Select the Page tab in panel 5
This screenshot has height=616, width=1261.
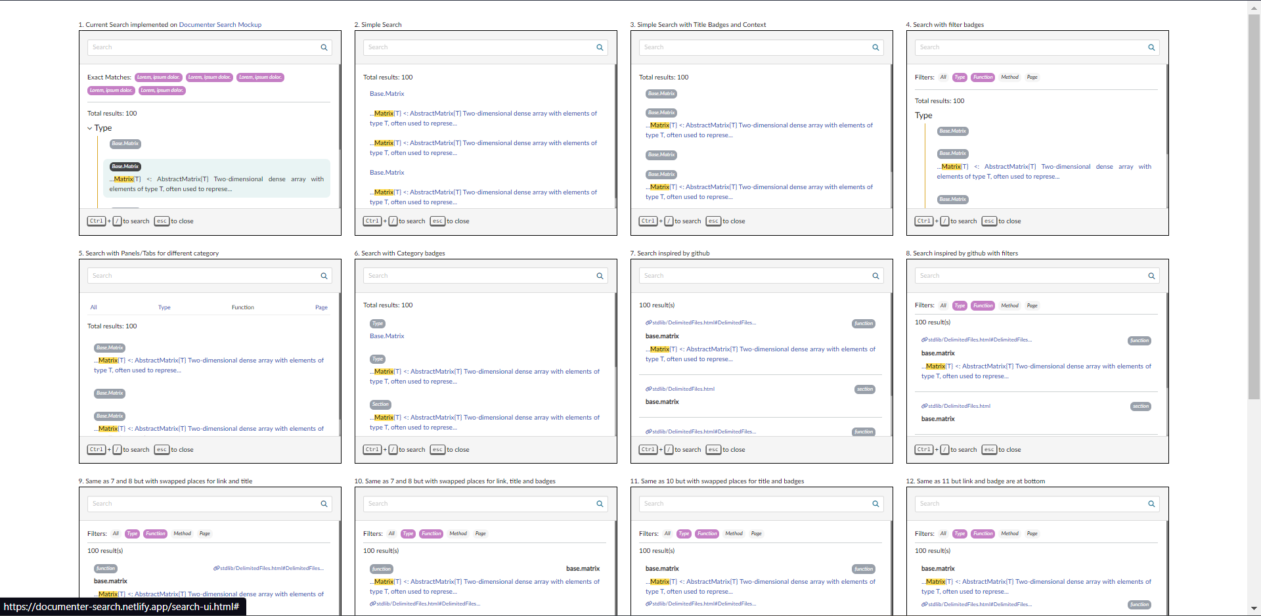tap(321, 307)
